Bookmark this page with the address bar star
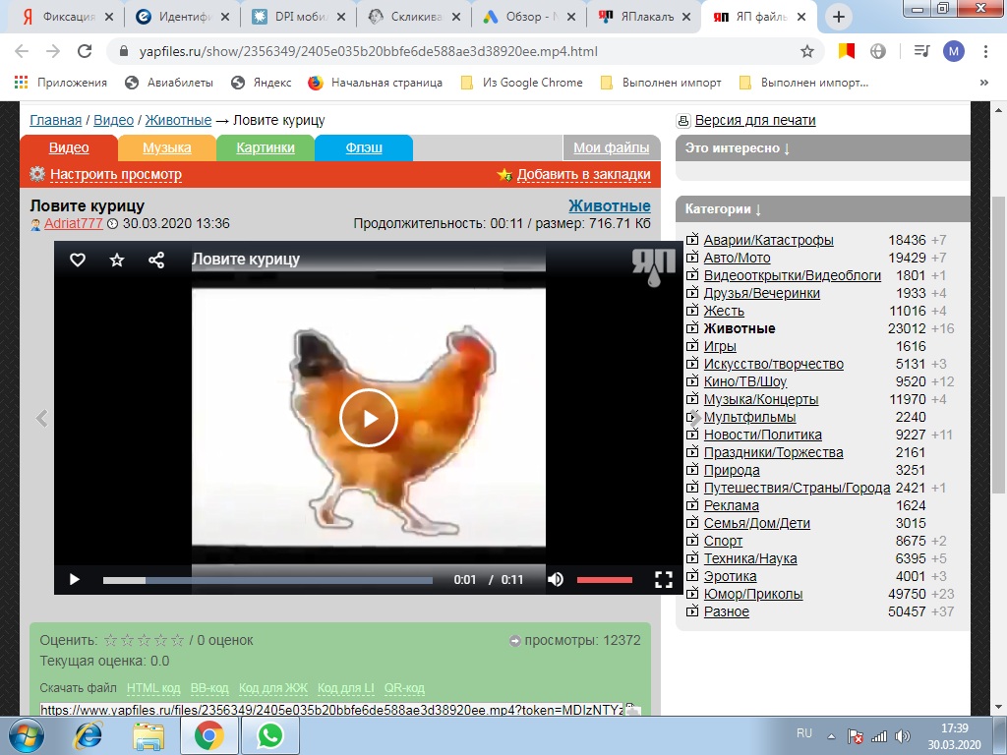The width and height of the screenshot is (1007, 755). 807,51
